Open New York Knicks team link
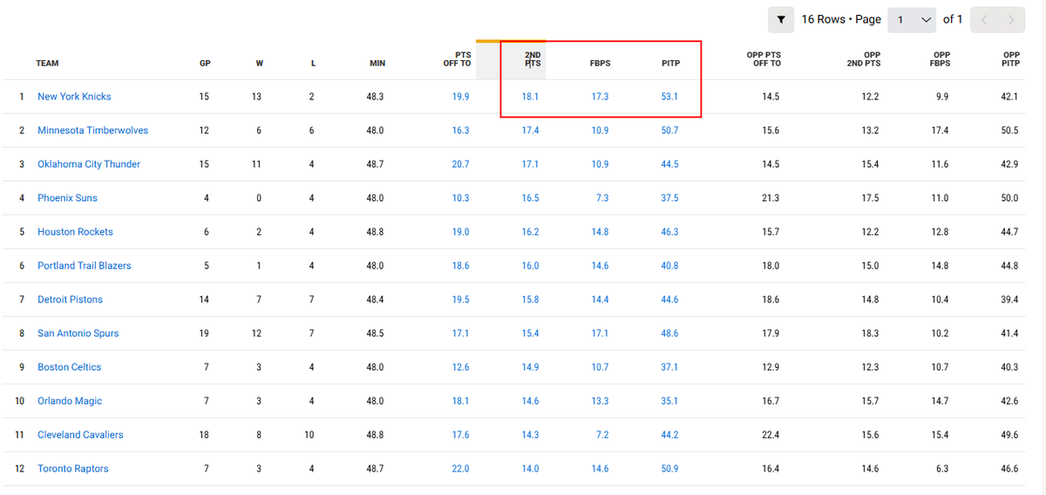Viewport: 1046px width, 495px height. coord(74,97)
